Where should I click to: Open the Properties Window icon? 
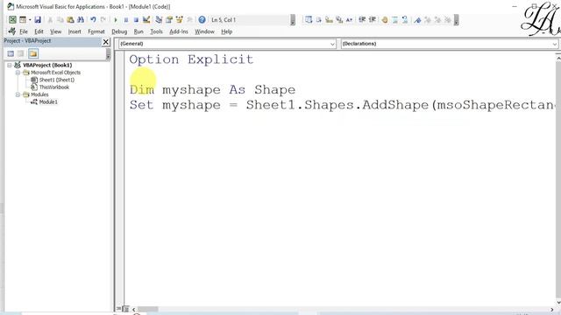[169, 19]
